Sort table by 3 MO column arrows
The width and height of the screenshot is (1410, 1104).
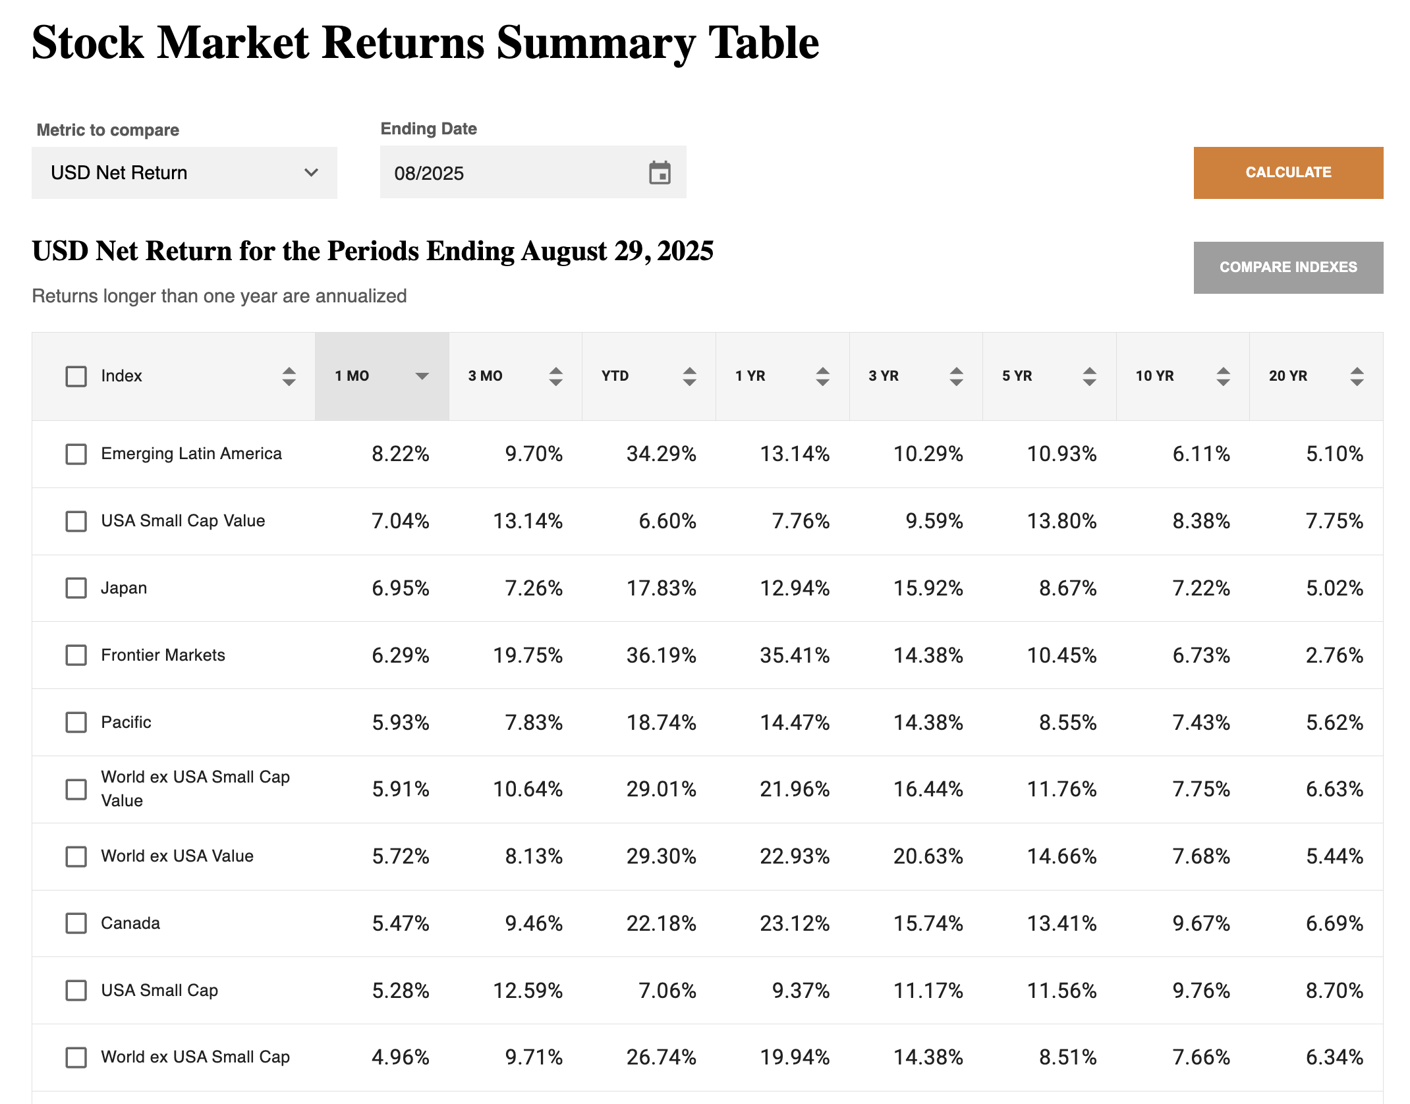click(x=555, y=376)
